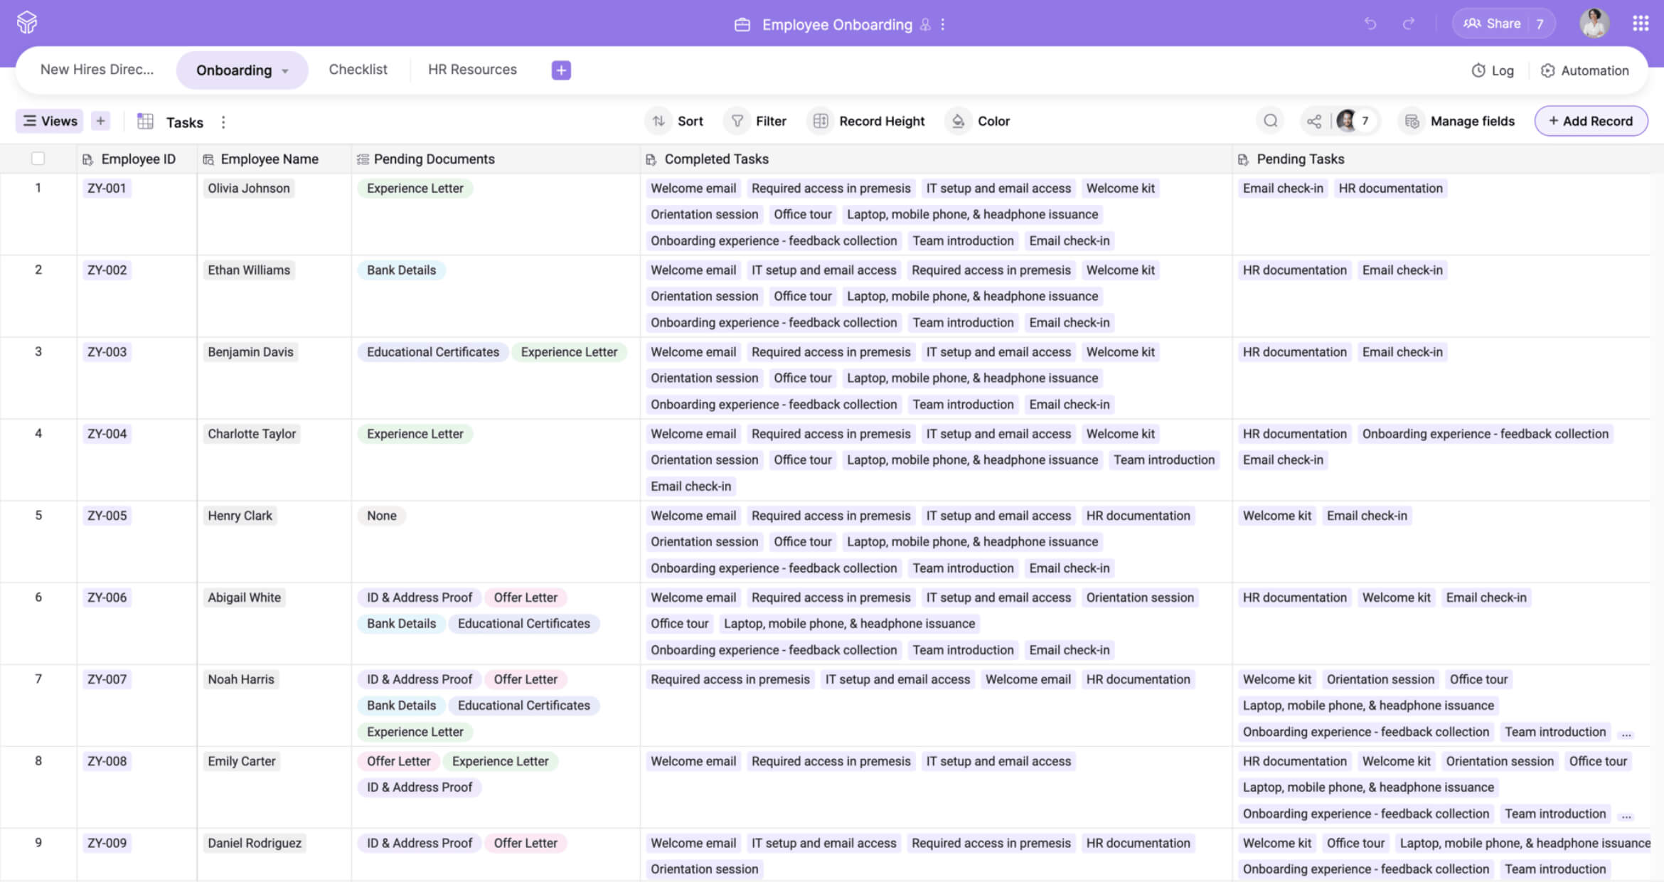Click the share view icon

[x=1314, y=121]
